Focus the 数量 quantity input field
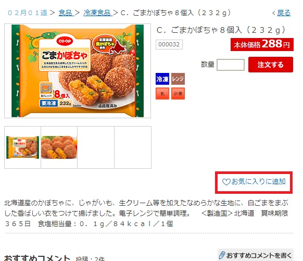 [231, 65]
